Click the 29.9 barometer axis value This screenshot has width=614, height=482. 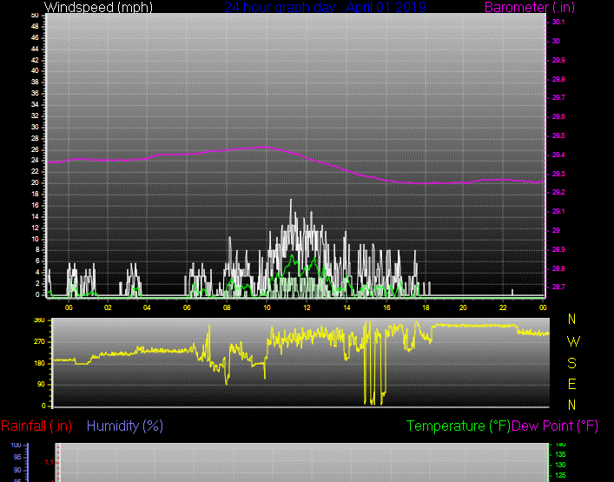558,60
